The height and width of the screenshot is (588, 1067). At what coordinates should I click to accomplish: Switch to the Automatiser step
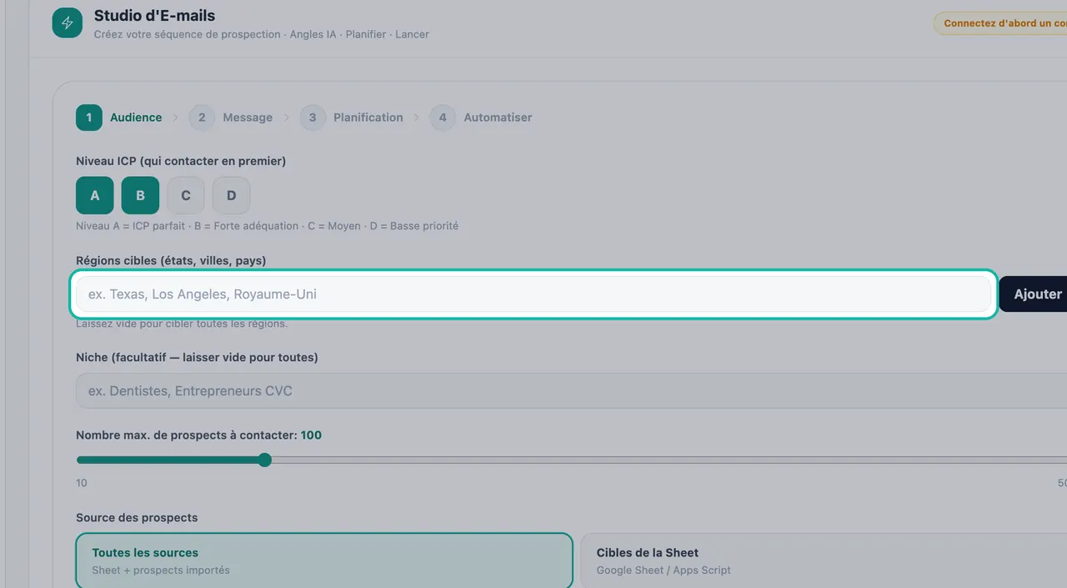coord(481,118)
